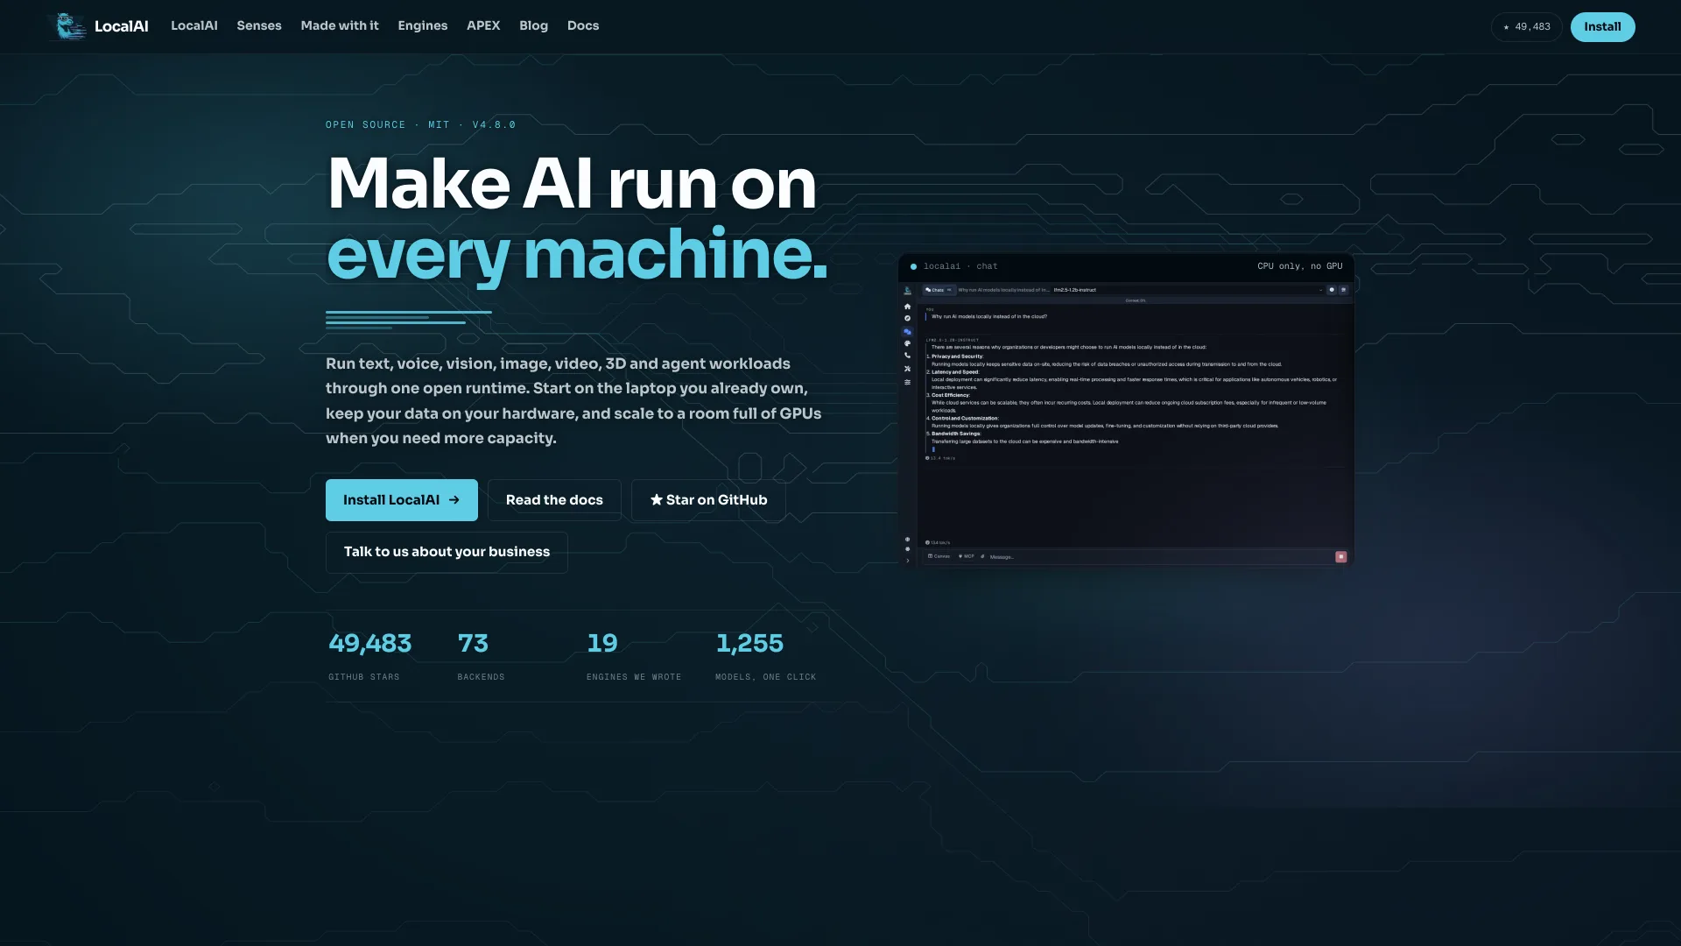
Task: Click Read the docs button
Action: pyautogui.click(x=554, y=500)
